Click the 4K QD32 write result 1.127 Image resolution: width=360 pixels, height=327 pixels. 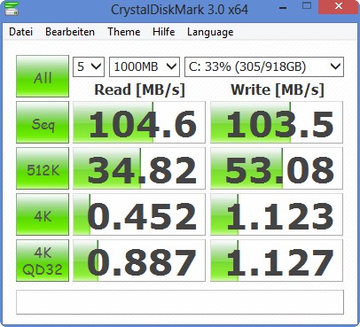(277, 261)
